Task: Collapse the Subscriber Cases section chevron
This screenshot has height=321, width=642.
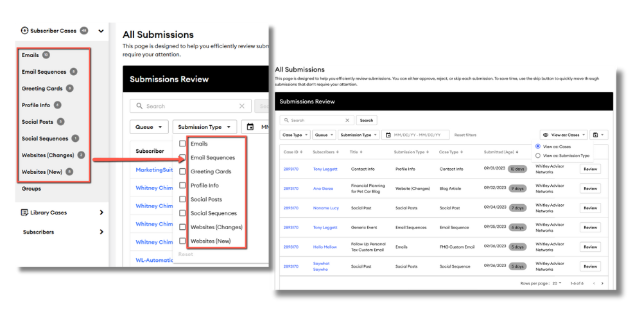Action: (x=101, y=30)
